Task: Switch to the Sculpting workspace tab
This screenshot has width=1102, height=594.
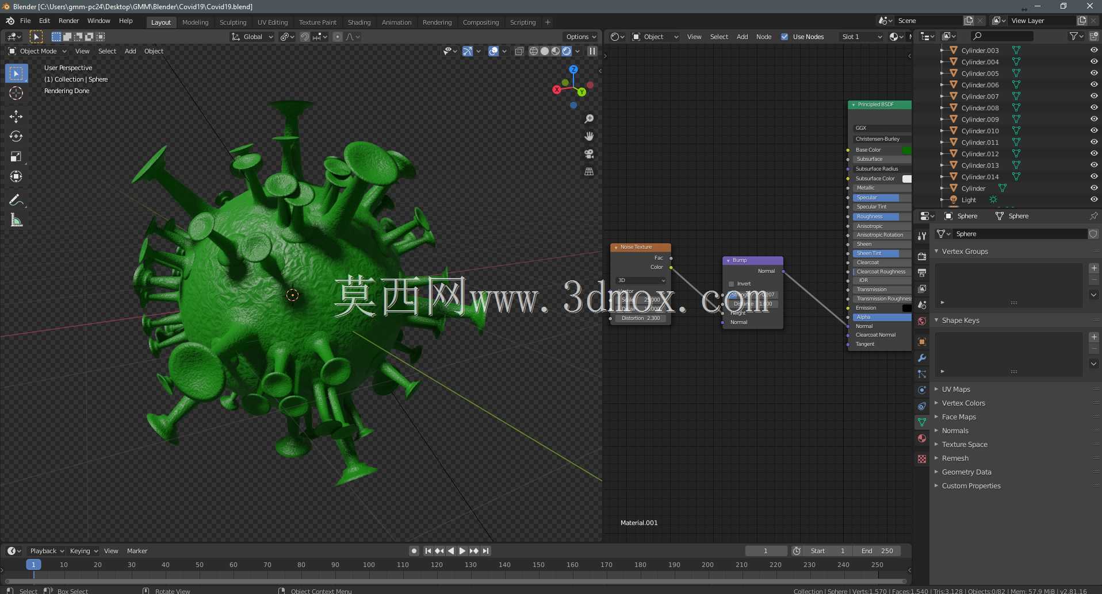Action: click(233, 22)
